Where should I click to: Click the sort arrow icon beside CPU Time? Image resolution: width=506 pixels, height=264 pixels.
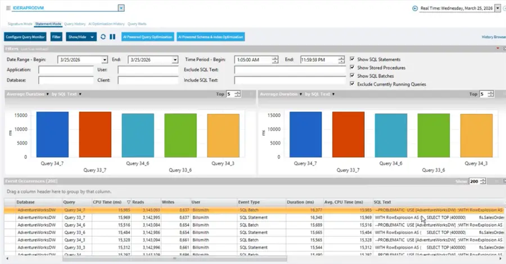[x=128, y=202]
